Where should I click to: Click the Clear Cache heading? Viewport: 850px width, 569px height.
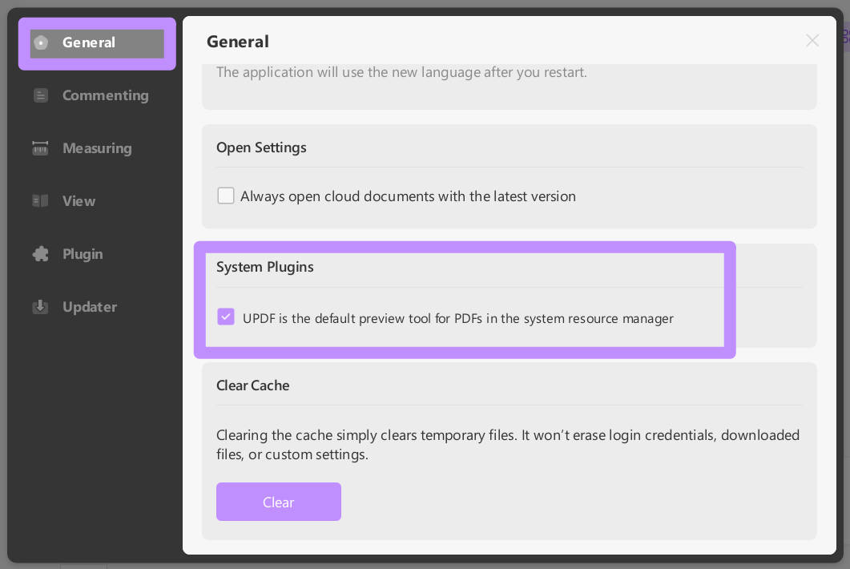coord(252,385)
